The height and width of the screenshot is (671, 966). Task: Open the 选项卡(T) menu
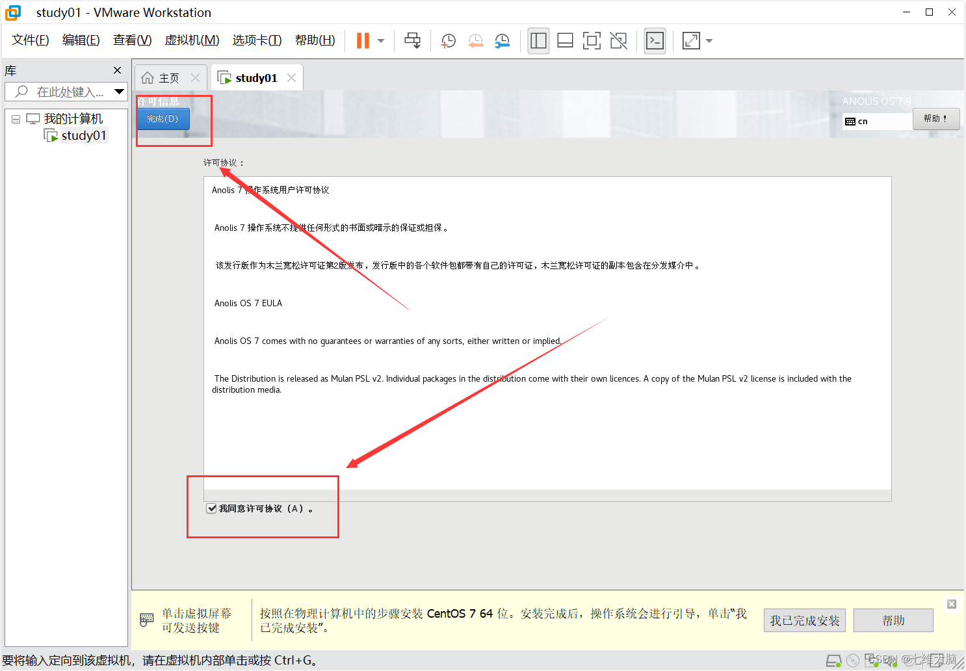coord(257,40)
